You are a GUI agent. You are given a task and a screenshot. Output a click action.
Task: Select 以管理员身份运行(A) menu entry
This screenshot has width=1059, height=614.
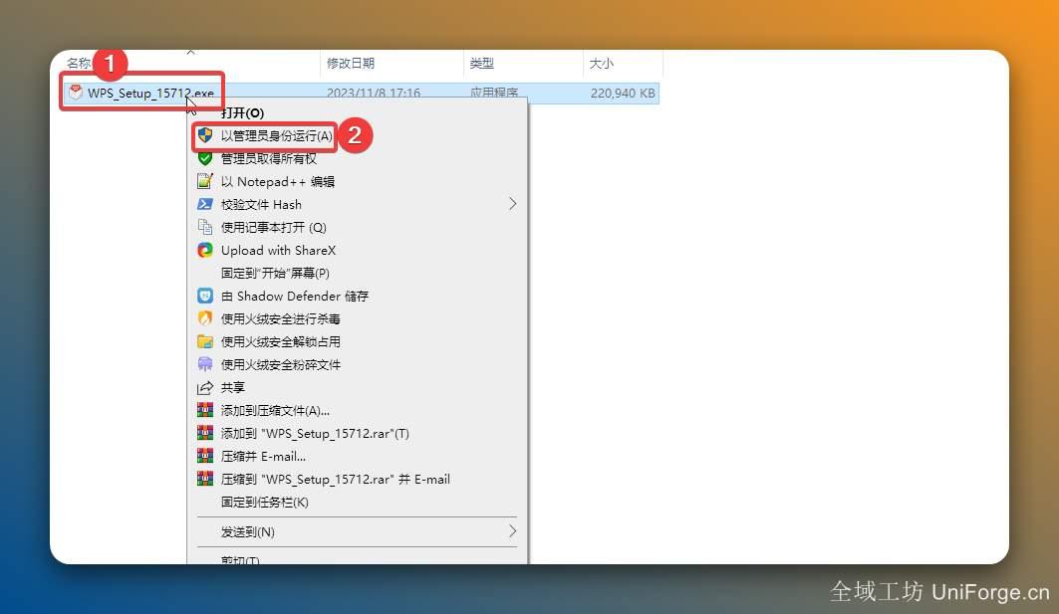277,135
